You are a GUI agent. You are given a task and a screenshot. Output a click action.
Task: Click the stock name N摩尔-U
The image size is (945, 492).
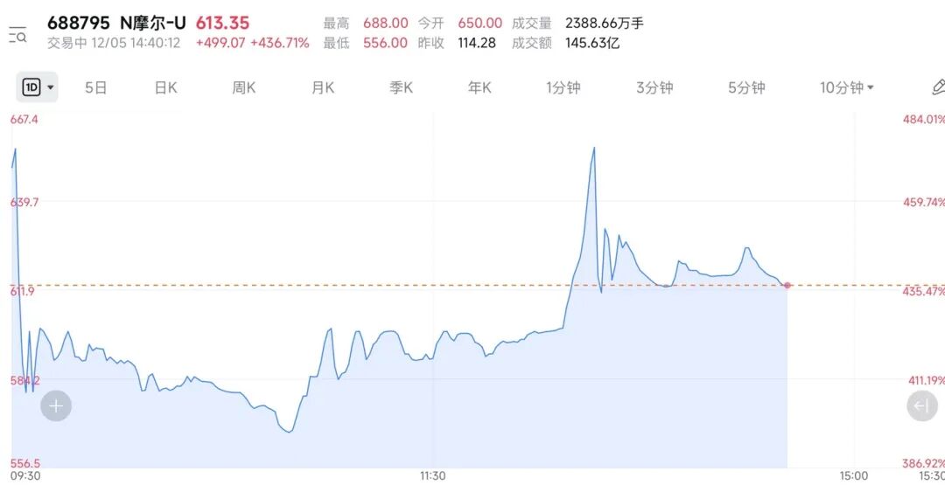(x=152, y=24)
